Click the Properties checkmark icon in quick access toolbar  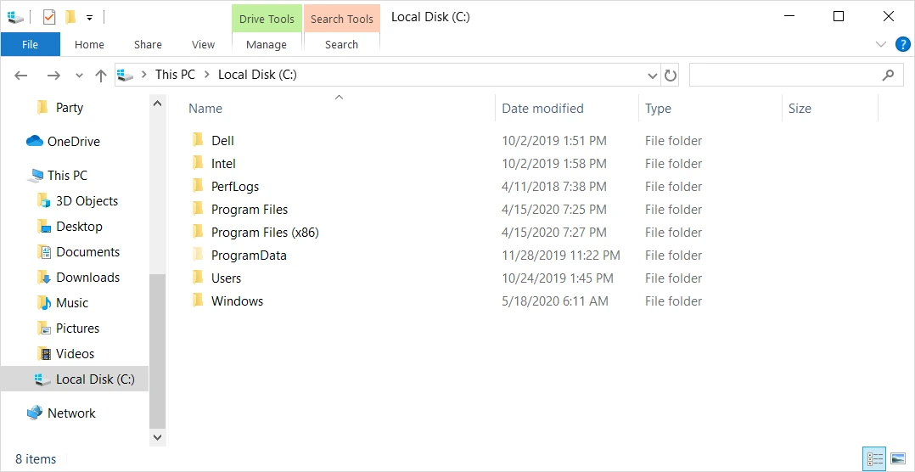[49, 17]
